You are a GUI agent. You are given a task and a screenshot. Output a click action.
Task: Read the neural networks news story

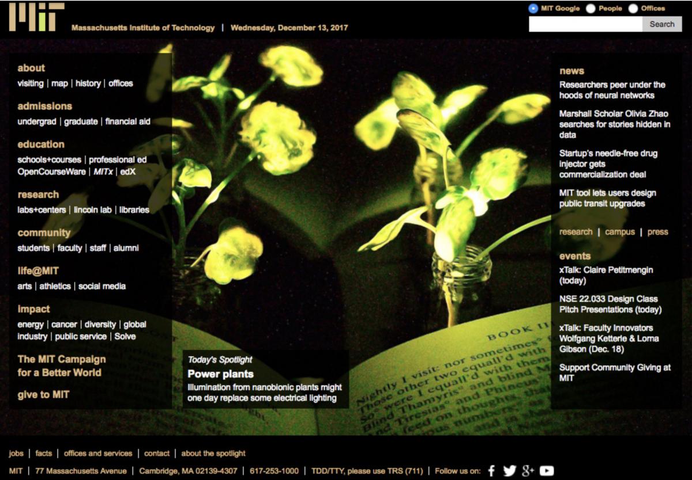612,90
